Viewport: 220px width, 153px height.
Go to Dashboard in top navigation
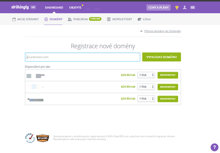tap(54, 8)
